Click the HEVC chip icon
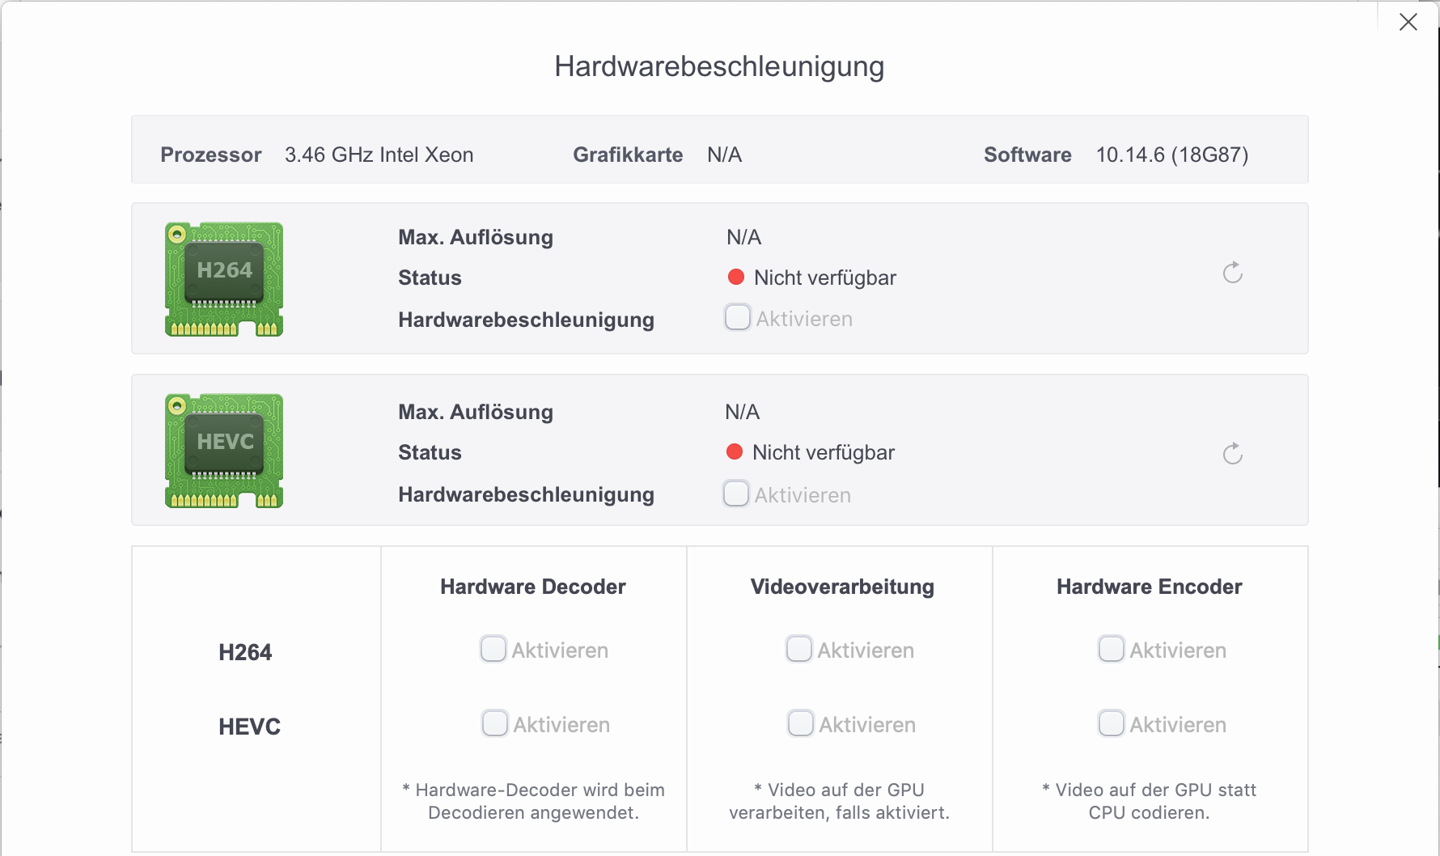 (224, 450)
